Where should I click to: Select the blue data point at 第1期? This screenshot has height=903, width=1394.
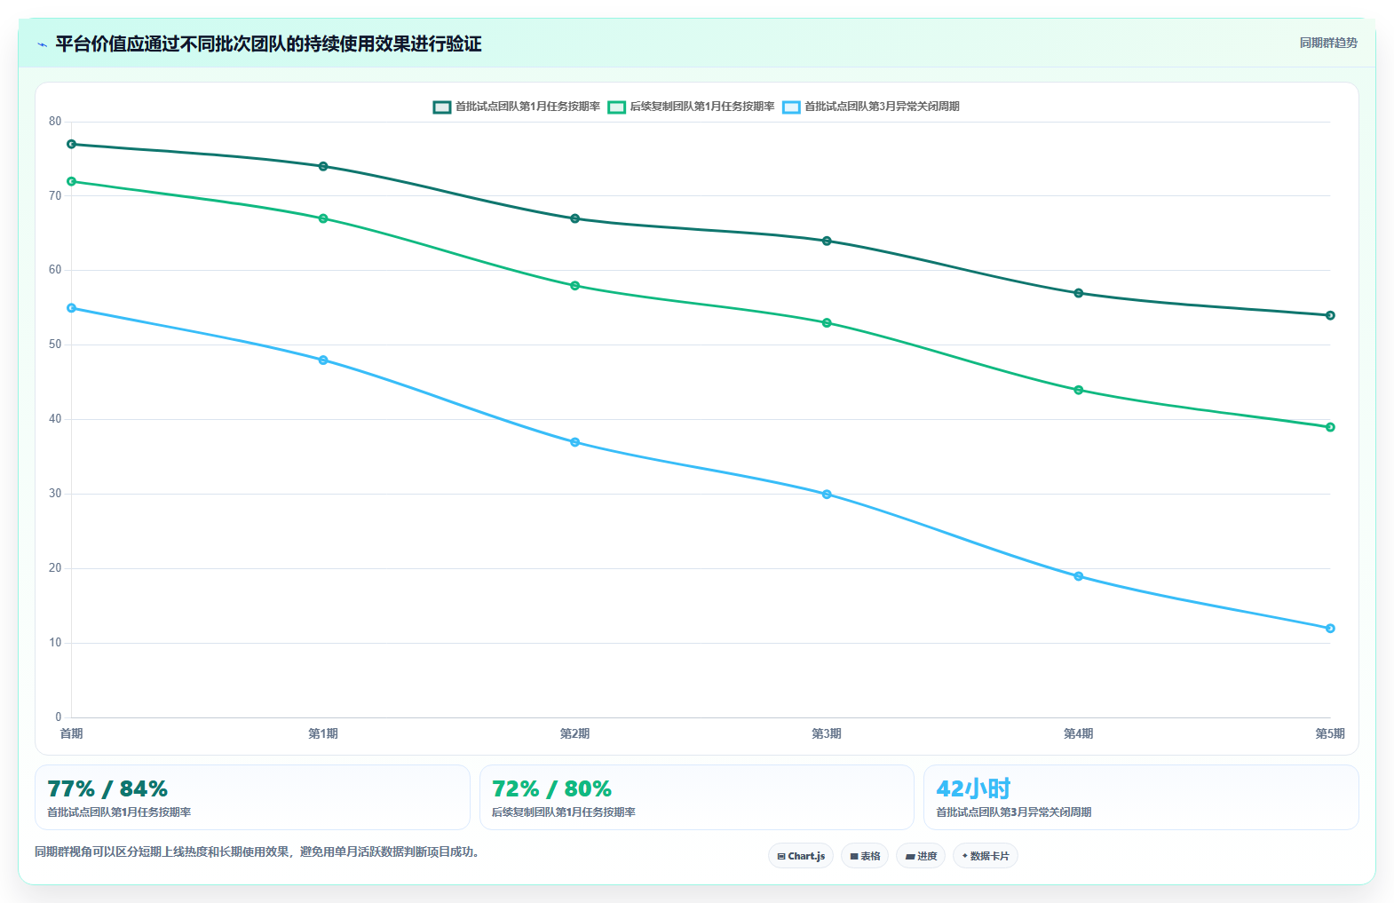(x=323, y=360)
